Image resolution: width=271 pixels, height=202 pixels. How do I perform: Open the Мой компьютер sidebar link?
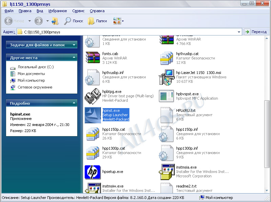point(31,80)
